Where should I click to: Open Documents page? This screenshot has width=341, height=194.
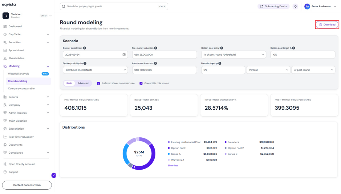16,145
